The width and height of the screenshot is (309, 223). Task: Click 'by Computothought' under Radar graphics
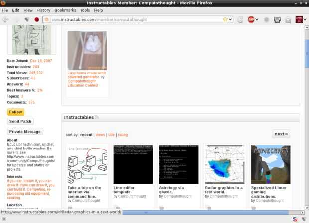(221, 196)
